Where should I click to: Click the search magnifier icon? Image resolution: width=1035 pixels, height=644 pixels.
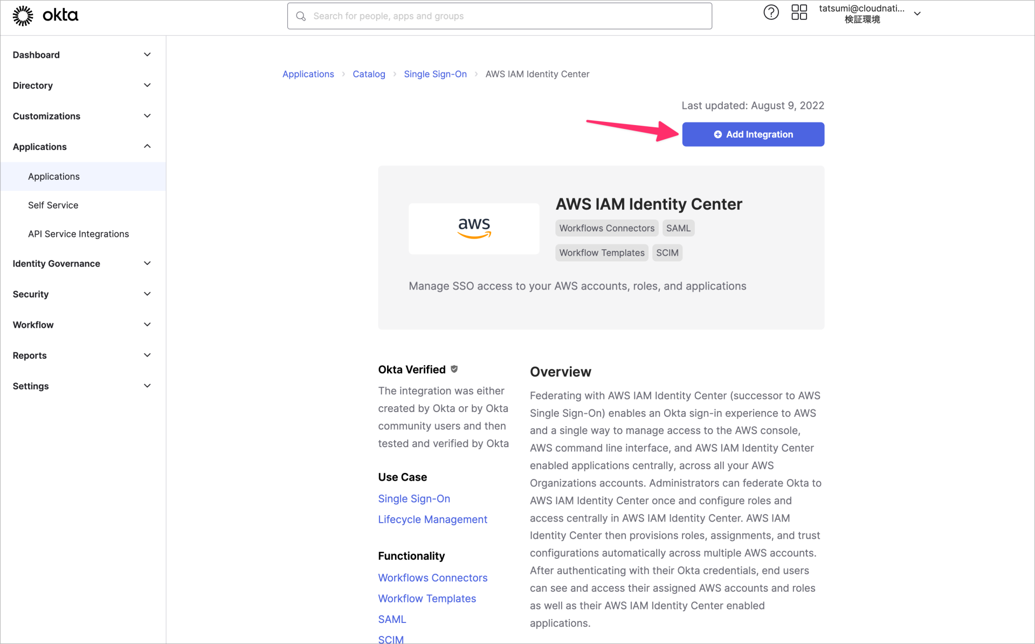click(x=301, y=16)
